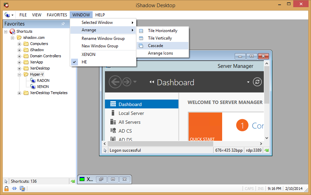Close the WINDOW menu

tap(81, 15)
